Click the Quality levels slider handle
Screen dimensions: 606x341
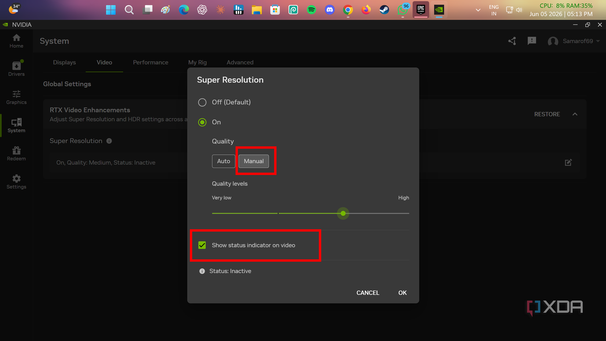pos(343,213)
